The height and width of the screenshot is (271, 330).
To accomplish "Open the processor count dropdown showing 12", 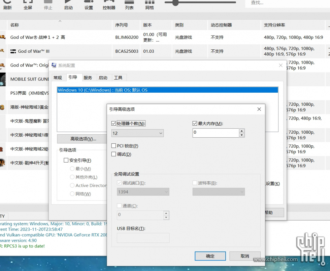I will (137, 133).
